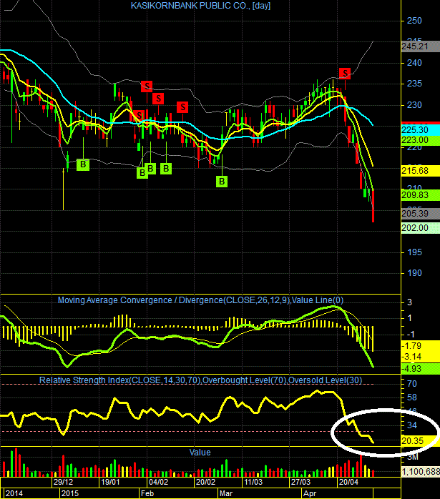Screen dimensions: 440x499
Task: Click the RSI 70 overbought axis value
Action: [411, 384]
